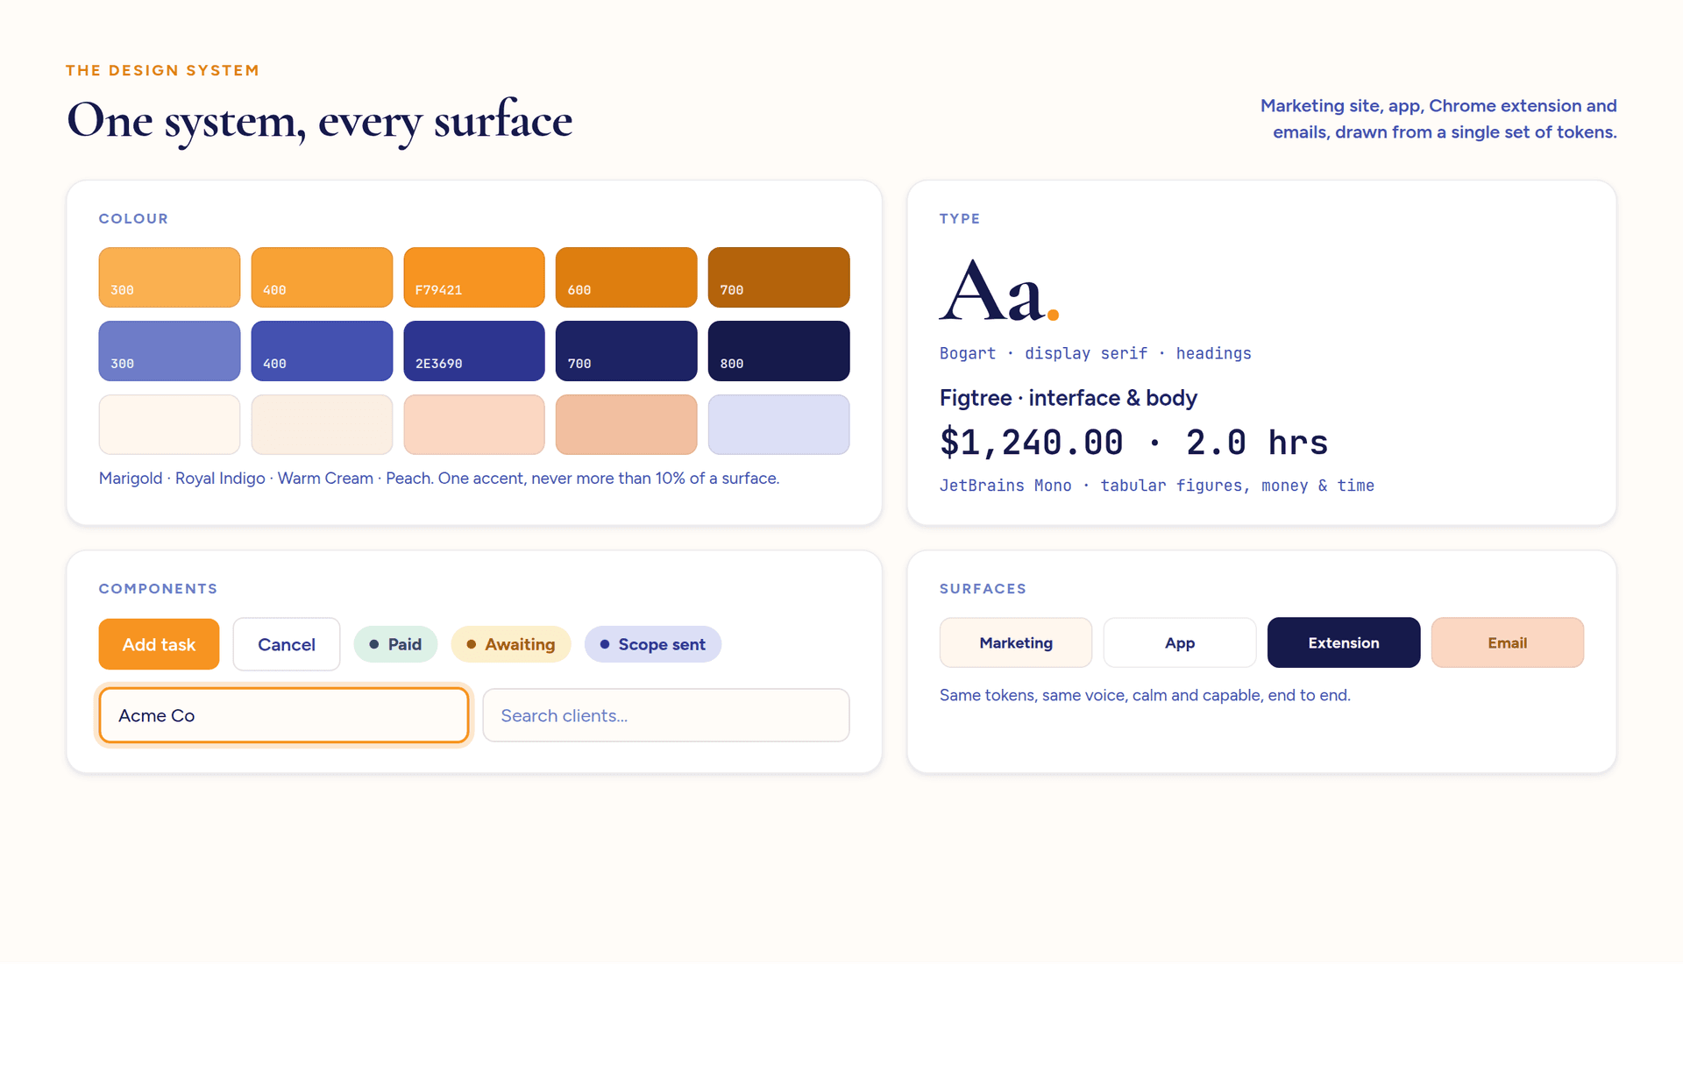
Task: Click the COMPONENTS section label
Action: coord(158,589)
